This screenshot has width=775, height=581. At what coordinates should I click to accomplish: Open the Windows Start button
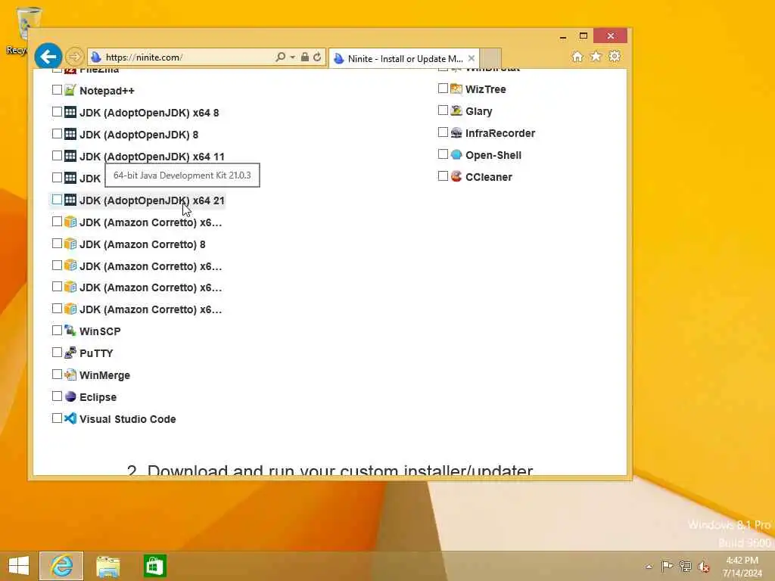click(x=19, y=566)
